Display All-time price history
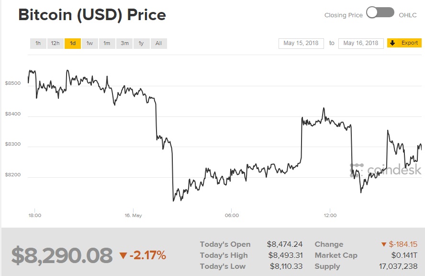 tap(158, 44)
